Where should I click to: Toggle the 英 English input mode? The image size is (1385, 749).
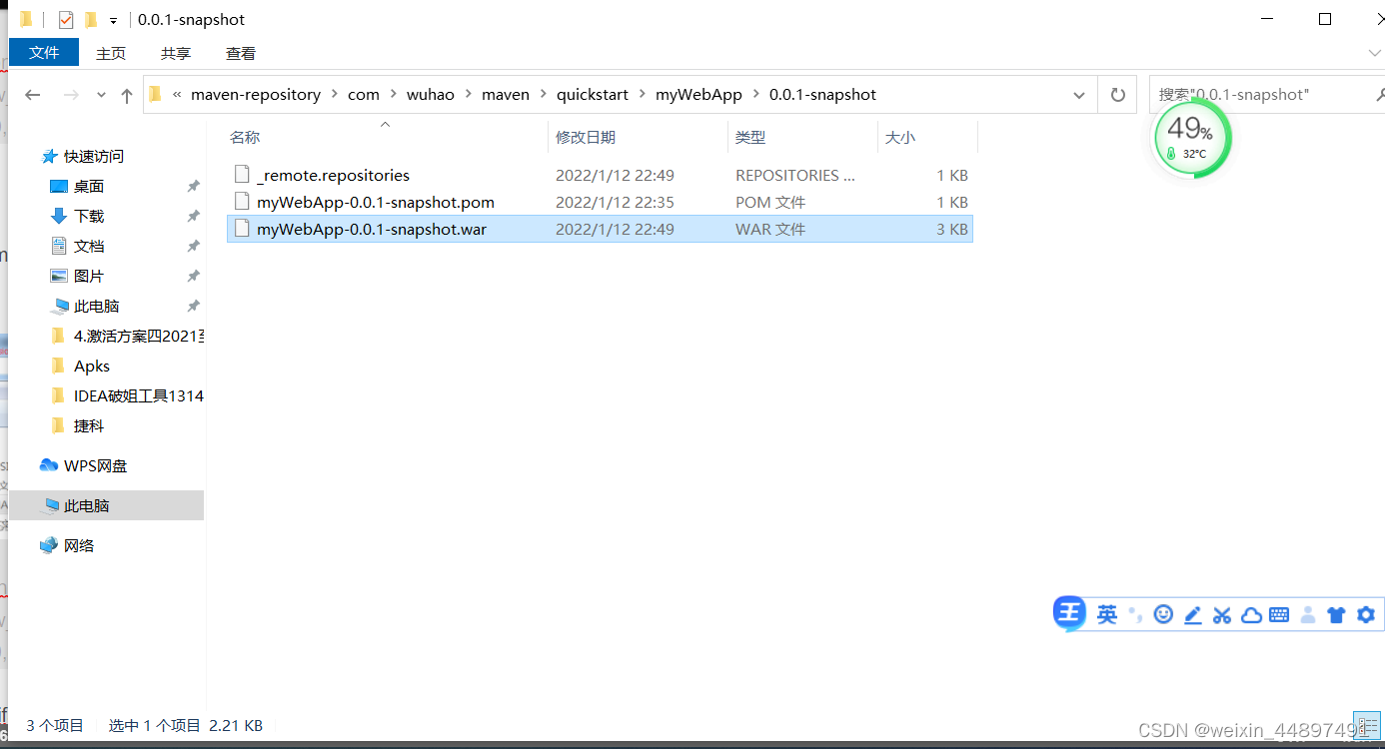[1107, 615]
